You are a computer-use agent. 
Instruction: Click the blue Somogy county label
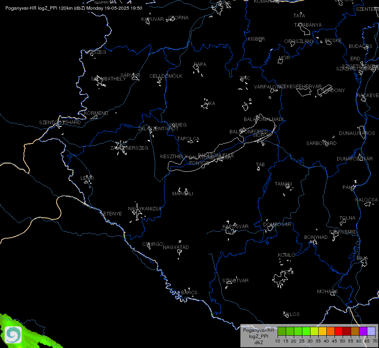pyautogui.click(x=267, y=185)
